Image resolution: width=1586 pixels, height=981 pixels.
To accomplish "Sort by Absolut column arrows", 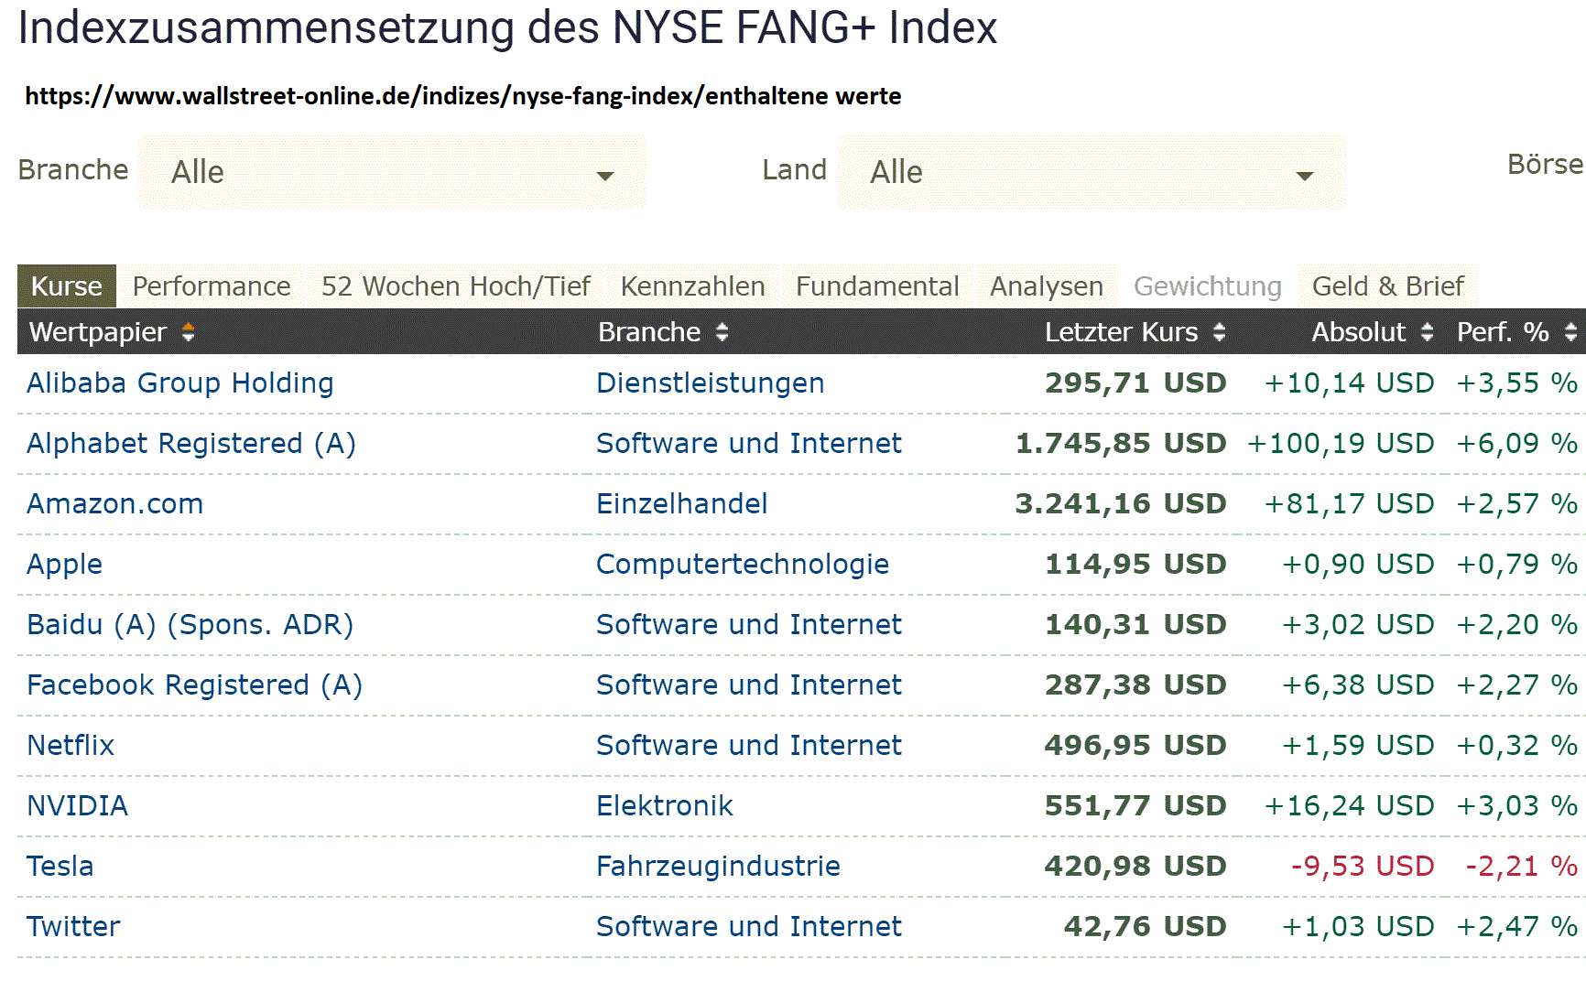I will 1428,332.
